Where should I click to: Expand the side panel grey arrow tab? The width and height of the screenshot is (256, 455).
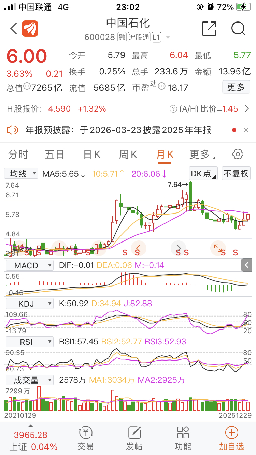(x=246, y=265)
